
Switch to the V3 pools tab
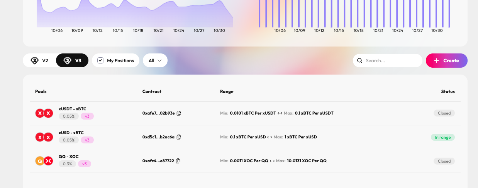tap(72, 61)
